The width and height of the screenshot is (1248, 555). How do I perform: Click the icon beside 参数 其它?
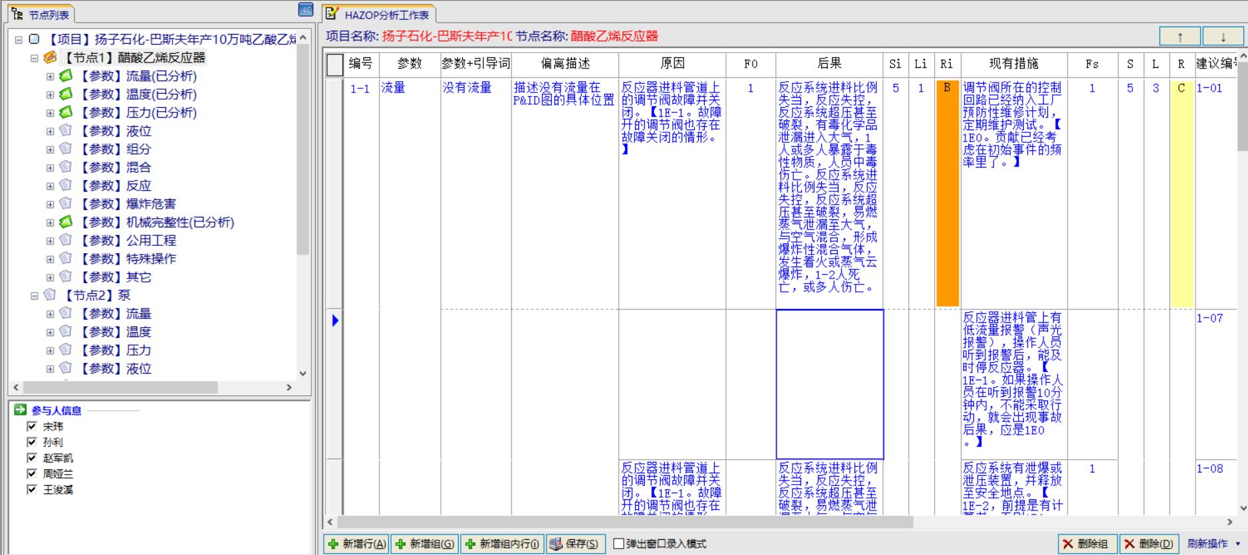(66, 277)
